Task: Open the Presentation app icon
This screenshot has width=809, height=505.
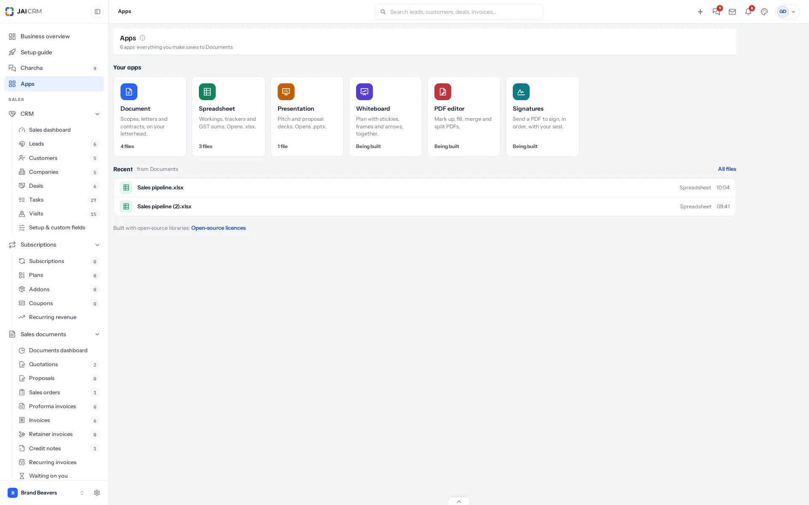Action: (286, 92)
